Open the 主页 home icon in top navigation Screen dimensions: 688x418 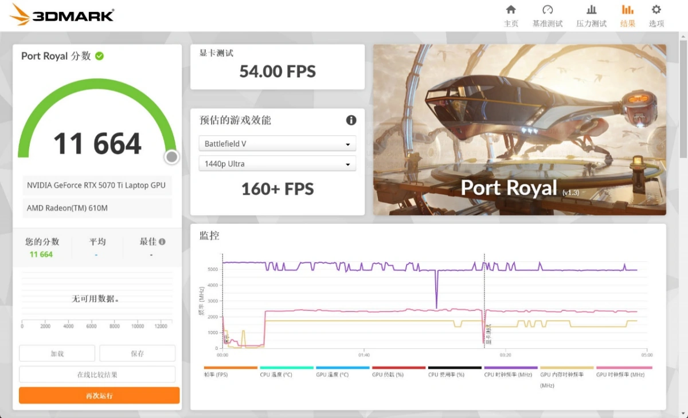pos(510,10)
